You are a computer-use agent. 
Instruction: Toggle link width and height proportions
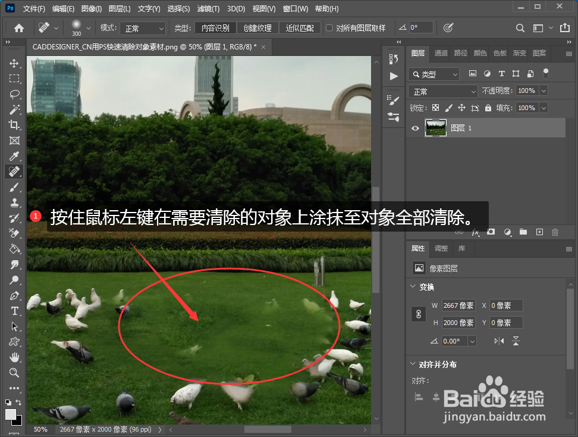[419, 314]
